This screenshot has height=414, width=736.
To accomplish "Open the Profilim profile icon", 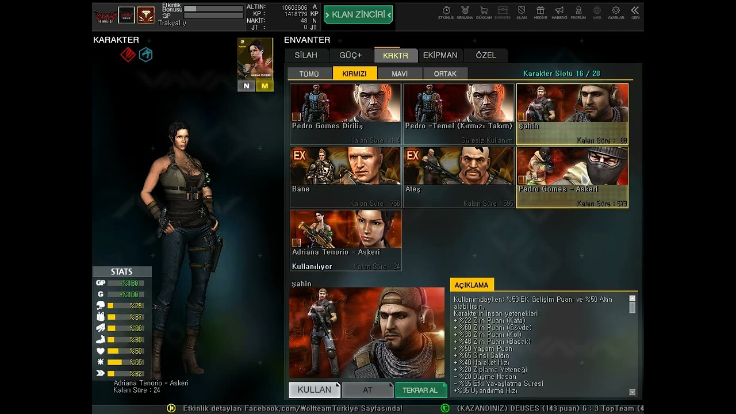I will point(578,13).
